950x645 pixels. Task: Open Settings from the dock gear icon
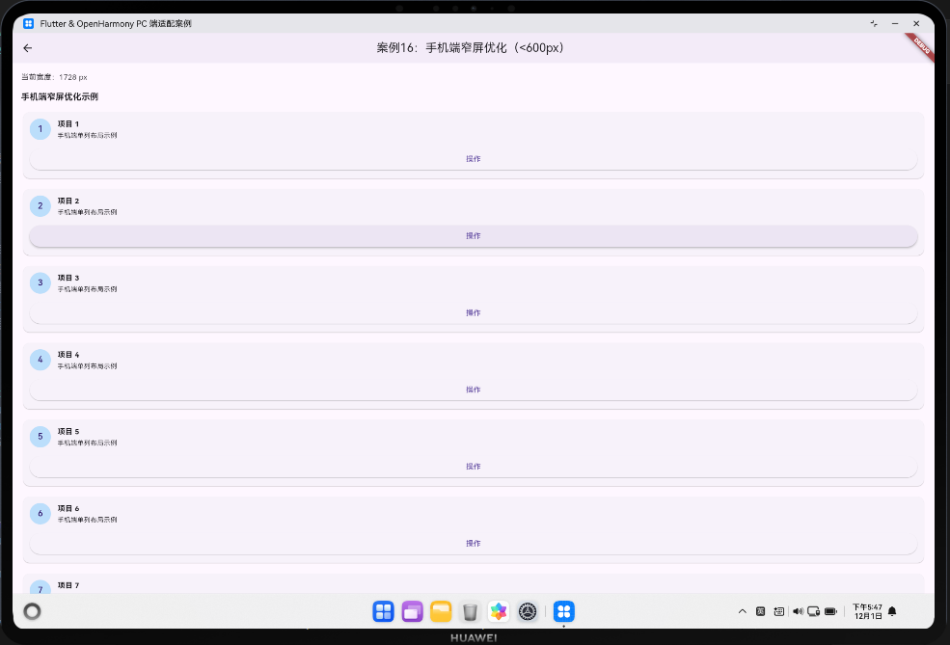coord(528,611)
